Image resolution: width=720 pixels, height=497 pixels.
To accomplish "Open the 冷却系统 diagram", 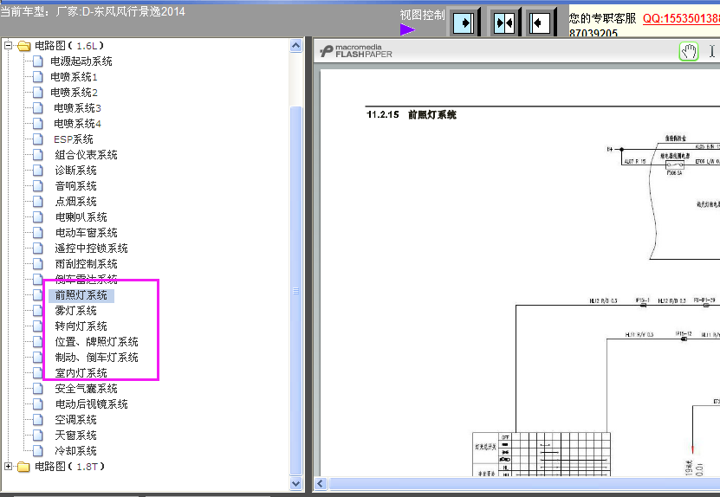I will (75, 451).
